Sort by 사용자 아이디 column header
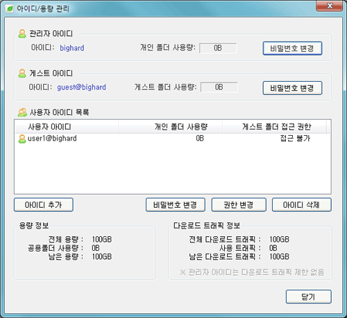347x318 pixels. 67,127
